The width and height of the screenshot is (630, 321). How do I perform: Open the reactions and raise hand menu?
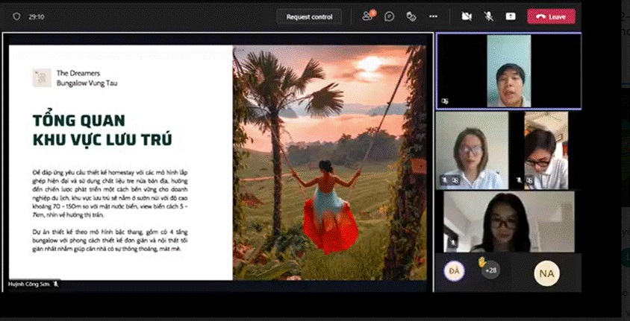411,16
